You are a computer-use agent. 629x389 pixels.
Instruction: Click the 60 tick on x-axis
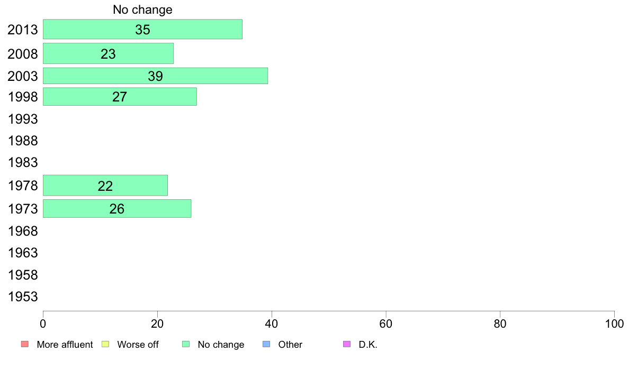point(386,323)
